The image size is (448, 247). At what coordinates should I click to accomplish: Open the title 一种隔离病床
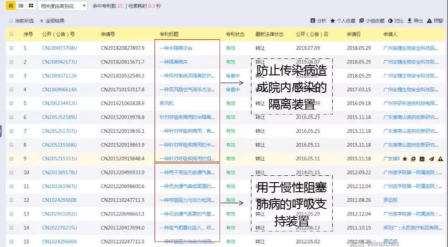point(174,62)
